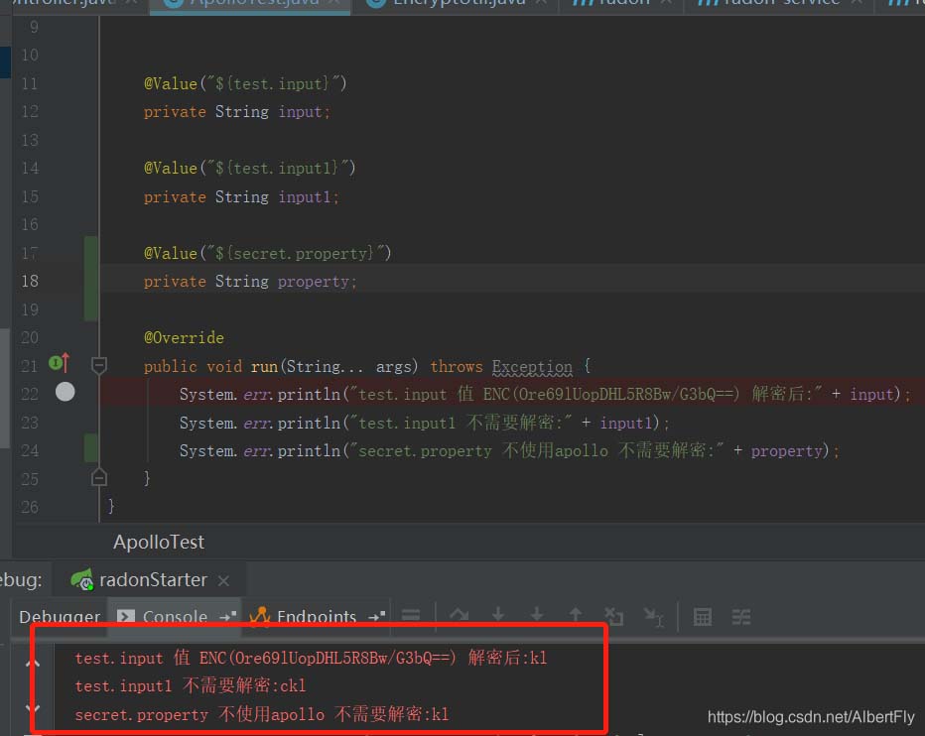
Task: Click the up arrow in console gutter
Action: (33, 664)
